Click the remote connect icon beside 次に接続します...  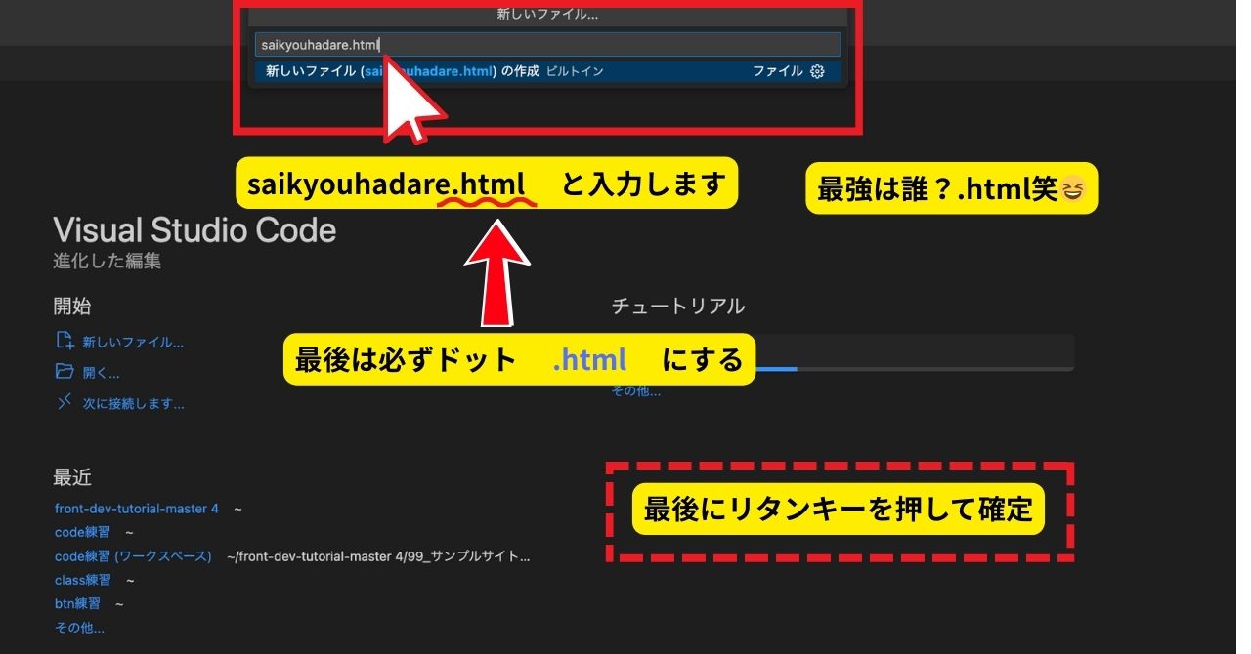65,402
